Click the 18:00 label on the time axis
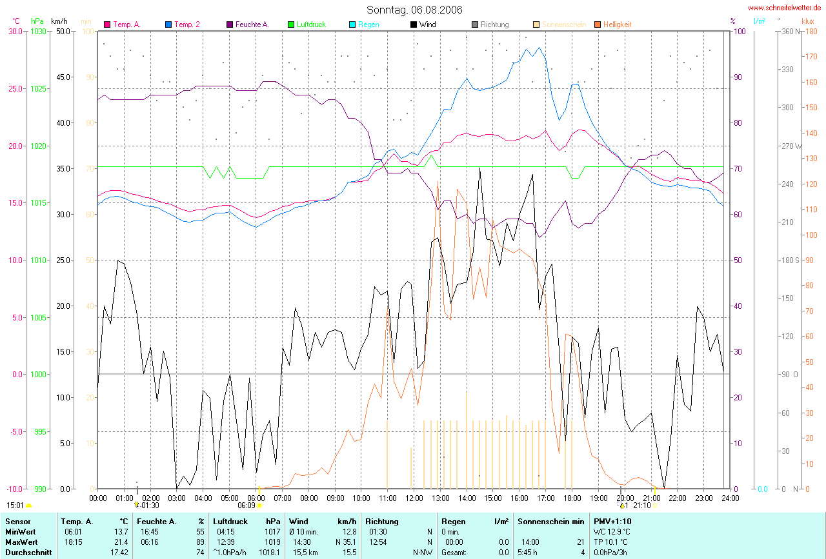Image resolution: width=826 pixels, height=559 pixels. tap(572, 498)
